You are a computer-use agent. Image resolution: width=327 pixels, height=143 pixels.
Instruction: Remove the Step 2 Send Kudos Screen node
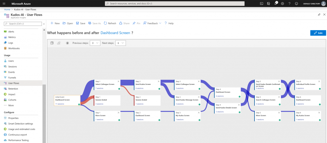point(158,81)
